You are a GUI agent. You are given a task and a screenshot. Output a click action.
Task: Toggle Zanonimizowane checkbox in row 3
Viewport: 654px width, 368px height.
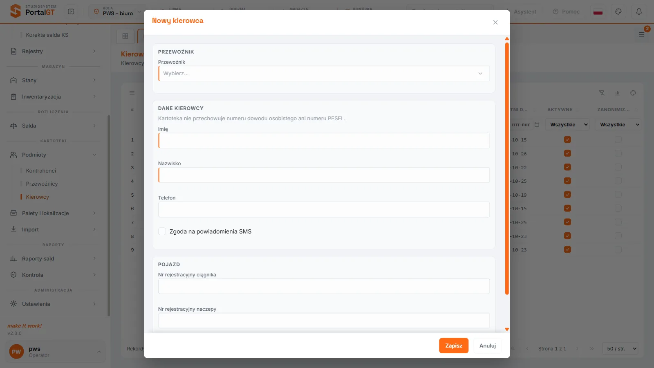[618, 167]
